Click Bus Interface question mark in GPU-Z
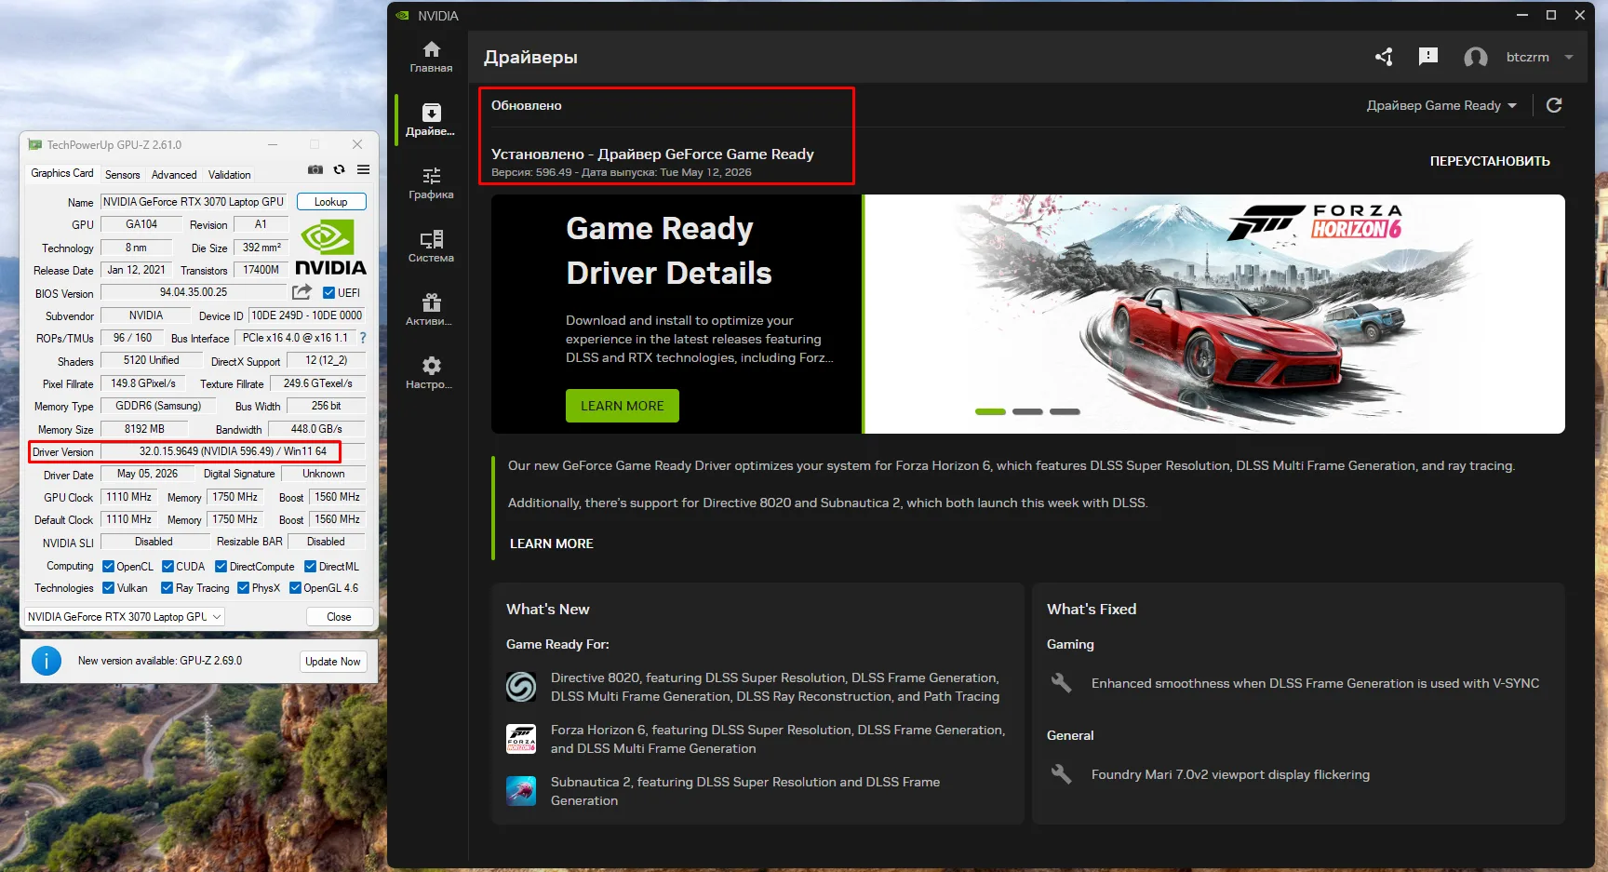 click(x=363, y=338)
